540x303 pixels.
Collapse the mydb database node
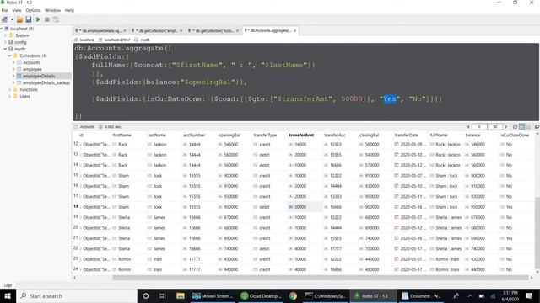[x=6, y=49]
